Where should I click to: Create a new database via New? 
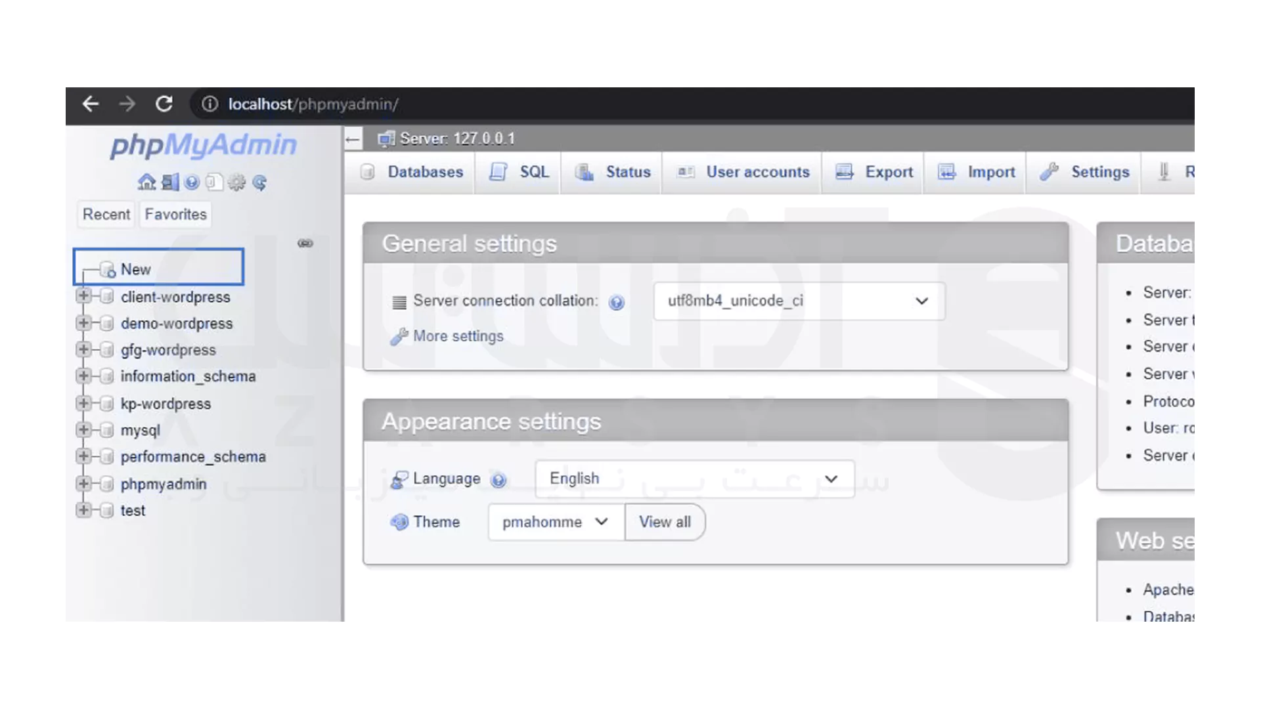(135, 269)
